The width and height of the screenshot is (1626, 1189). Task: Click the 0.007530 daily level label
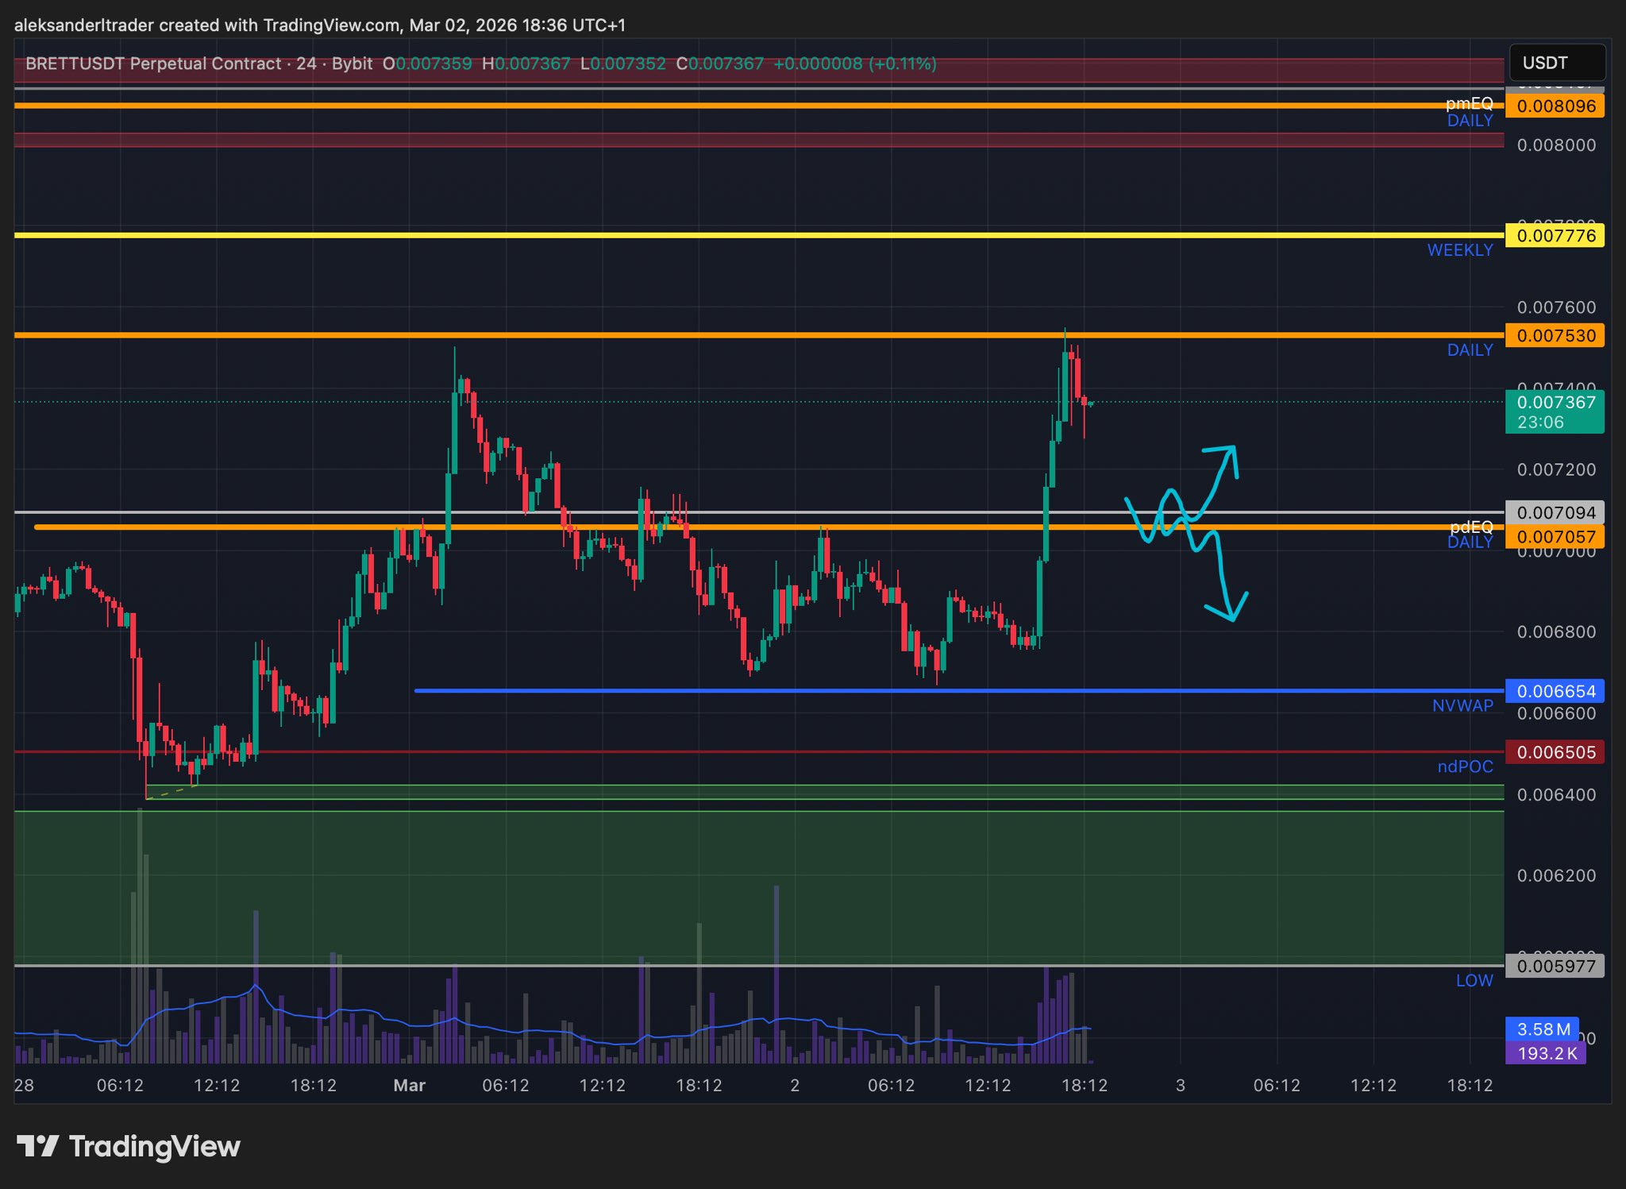coord(1555,336)
